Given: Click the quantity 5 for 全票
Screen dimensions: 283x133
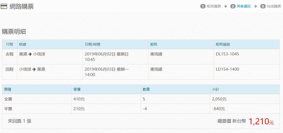Looking at the screenshot, I should tap(144, 99).
